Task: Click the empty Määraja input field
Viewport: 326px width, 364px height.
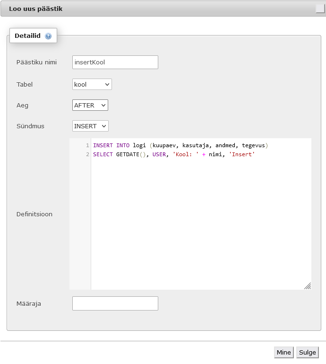Action: (x=115, y=303)
